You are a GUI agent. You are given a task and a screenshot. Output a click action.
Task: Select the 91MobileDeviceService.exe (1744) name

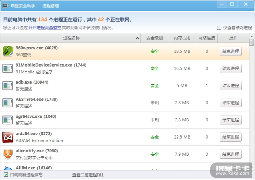tap(51, 65)
